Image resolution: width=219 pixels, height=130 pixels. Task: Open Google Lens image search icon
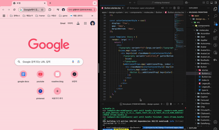(79, 62)
